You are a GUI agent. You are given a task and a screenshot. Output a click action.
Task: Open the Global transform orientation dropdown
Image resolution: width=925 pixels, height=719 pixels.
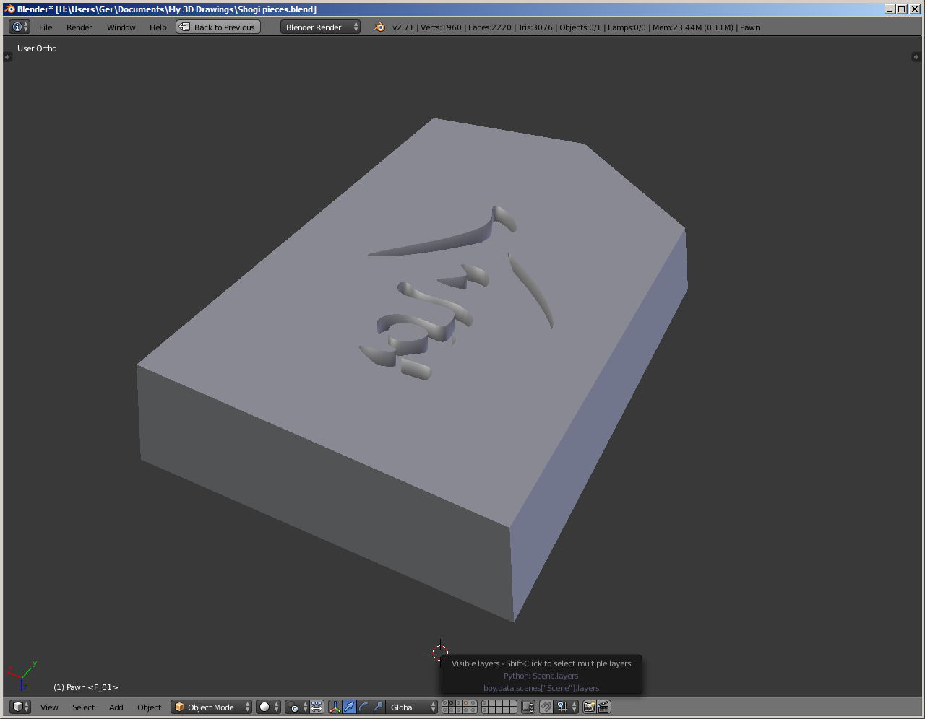coord(412,707)
